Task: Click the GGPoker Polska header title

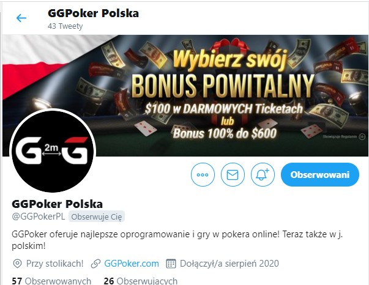Action: (93, 13)
